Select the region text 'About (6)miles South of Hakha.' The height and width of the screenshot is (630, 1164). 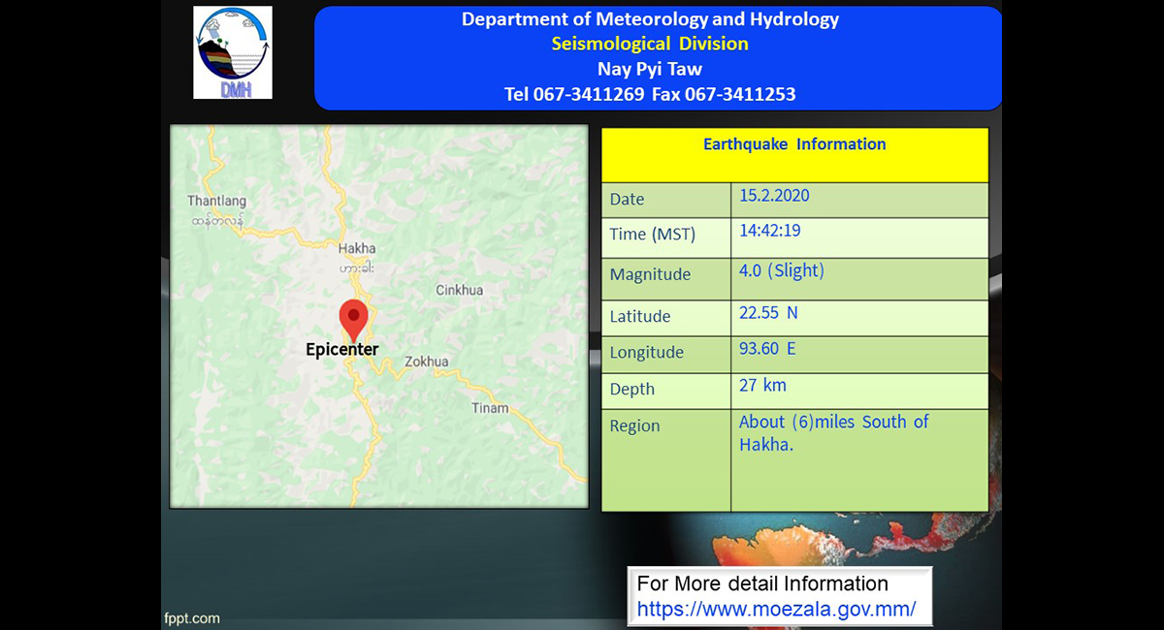834,433
